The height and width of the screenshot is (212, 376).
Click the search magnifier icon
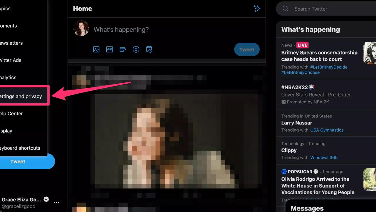pyautogui.click(x=285, y=9)
